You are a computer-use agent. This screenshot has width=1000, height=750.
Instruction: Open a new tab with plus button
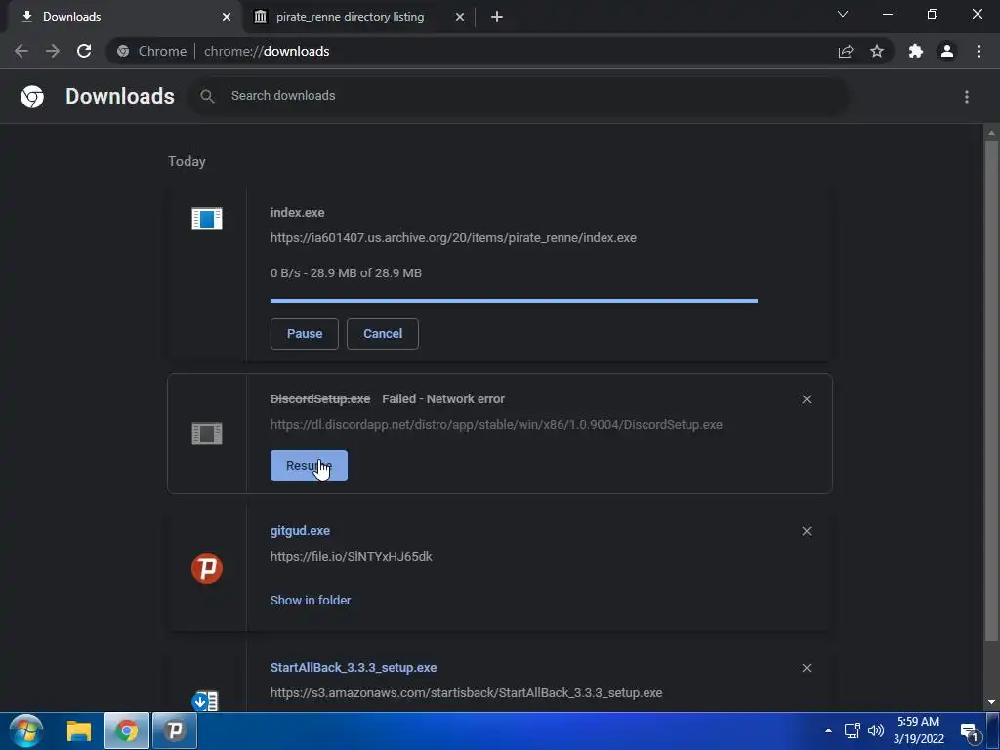click(x=497, y=17)
